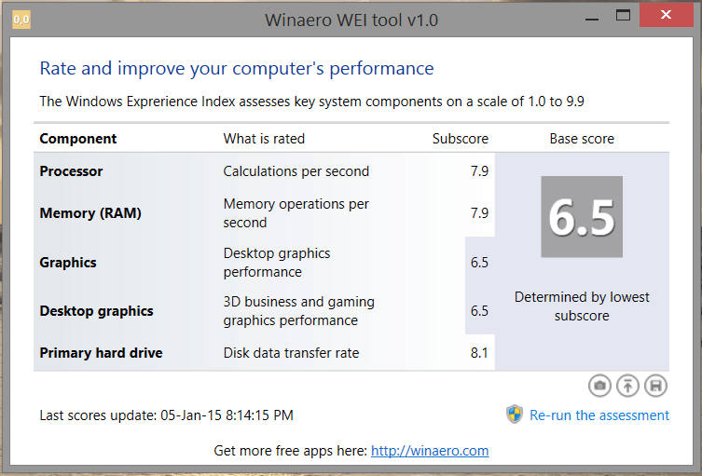Click the Memory (RAM) subscore 7.9
This screenshot has width=702, height=476.
pos(479,213)
